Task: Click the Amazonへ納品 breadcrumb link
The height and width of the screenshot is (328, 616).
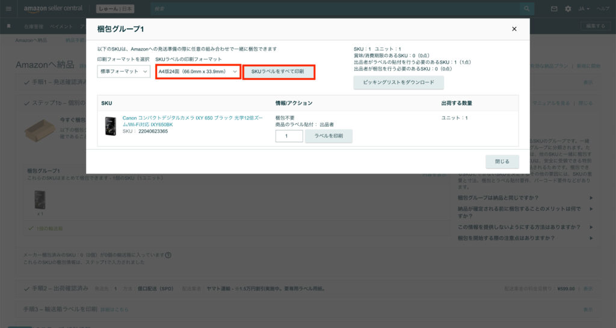Action: [x=31, y=40]
